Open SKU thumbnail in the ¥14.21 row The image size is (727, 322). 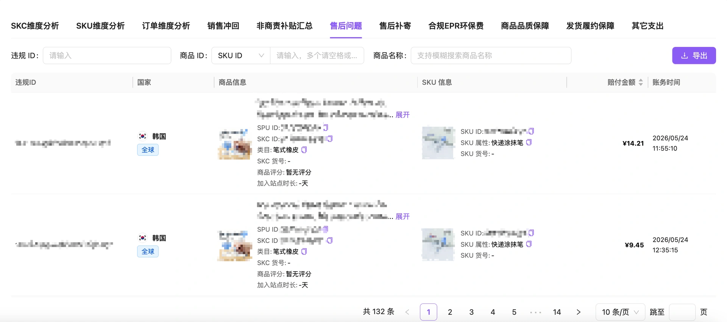pyautogui.click(x=438, y=143)
